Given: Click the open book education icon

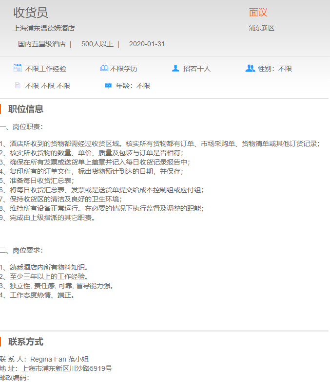Looking at the screenshot, I should 104,69.
